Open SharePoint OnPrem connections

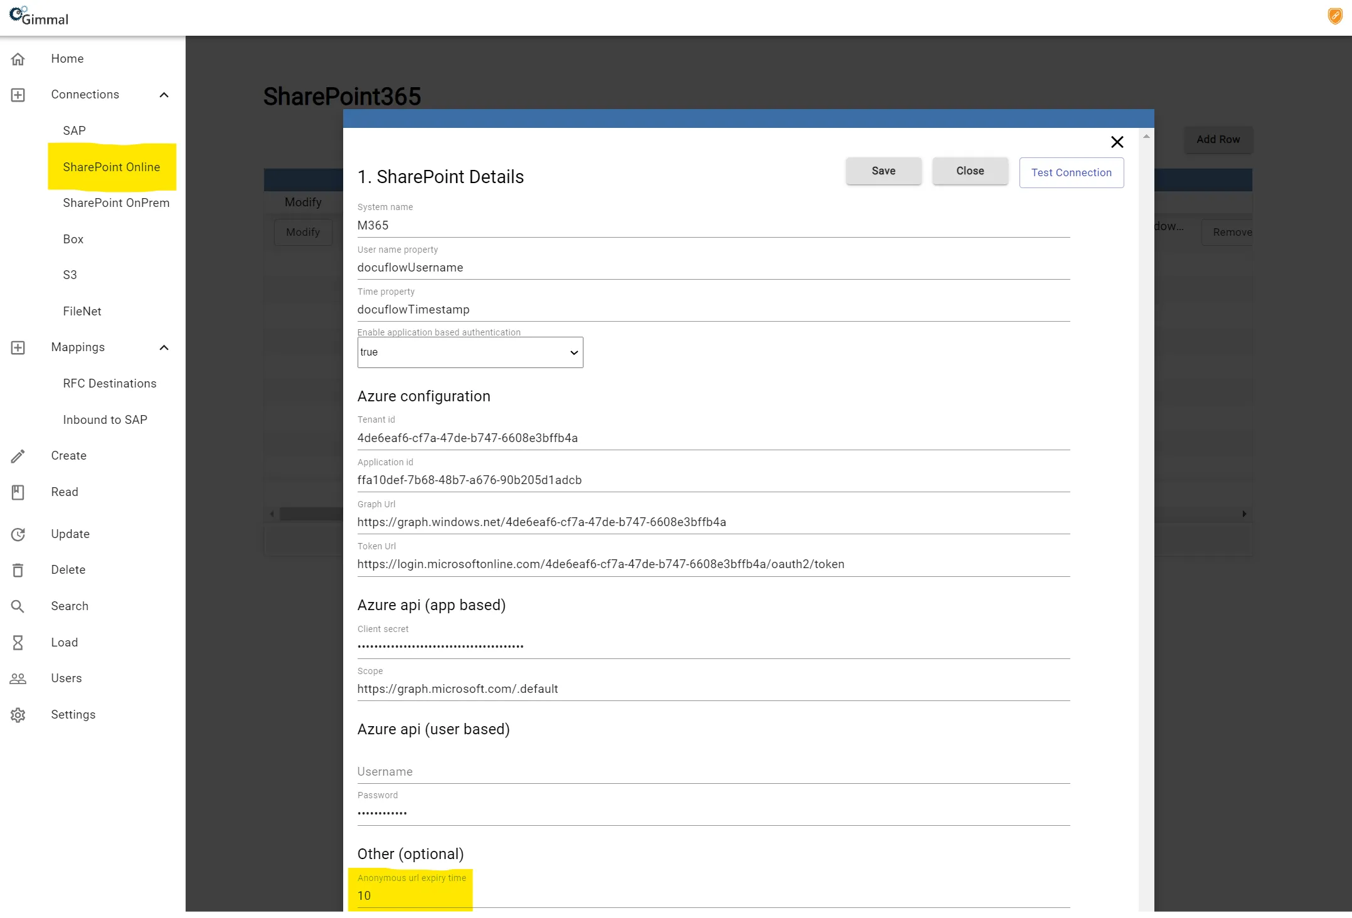point(116,203)
